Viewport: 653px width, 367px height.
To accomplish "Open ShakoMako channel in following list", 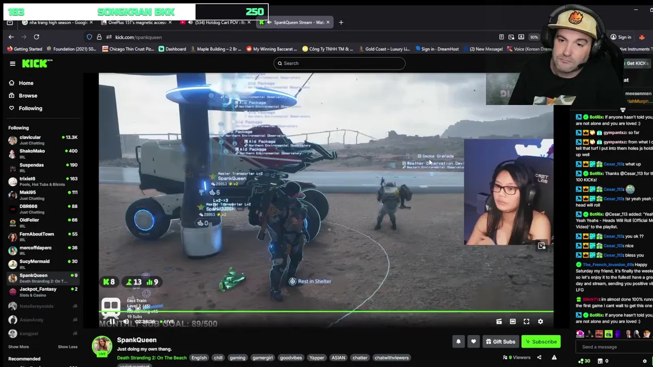I will pos(43,153).
